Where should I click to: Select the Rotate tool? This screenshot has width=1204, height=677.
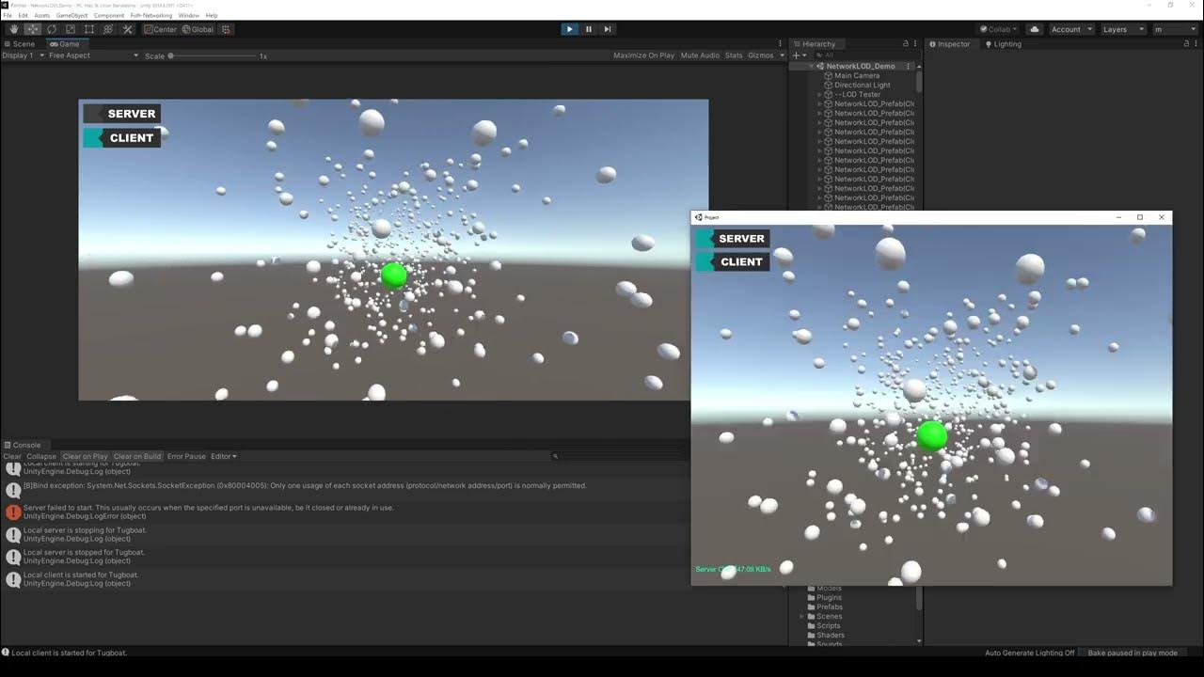(51, 29)
